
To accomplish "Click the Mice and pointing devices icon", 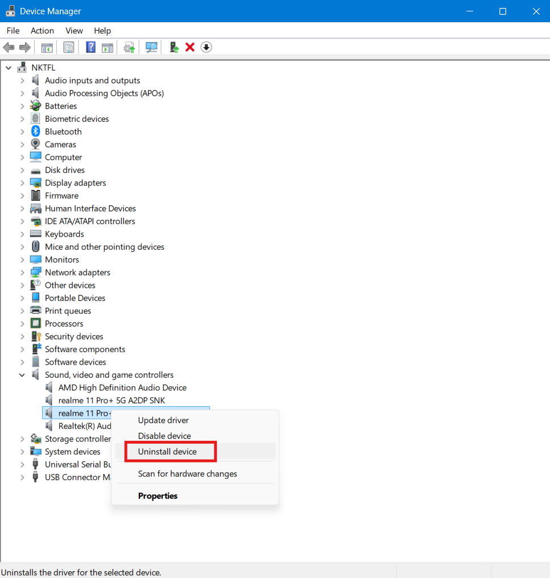I will 35,246.
